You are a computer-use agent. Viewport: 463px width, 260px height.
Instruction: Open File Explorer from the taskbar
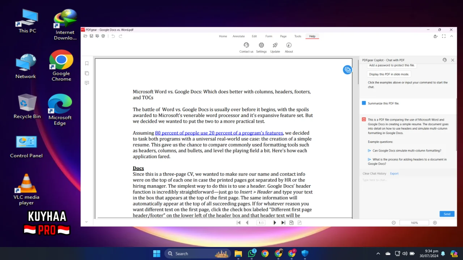point(238,253)
